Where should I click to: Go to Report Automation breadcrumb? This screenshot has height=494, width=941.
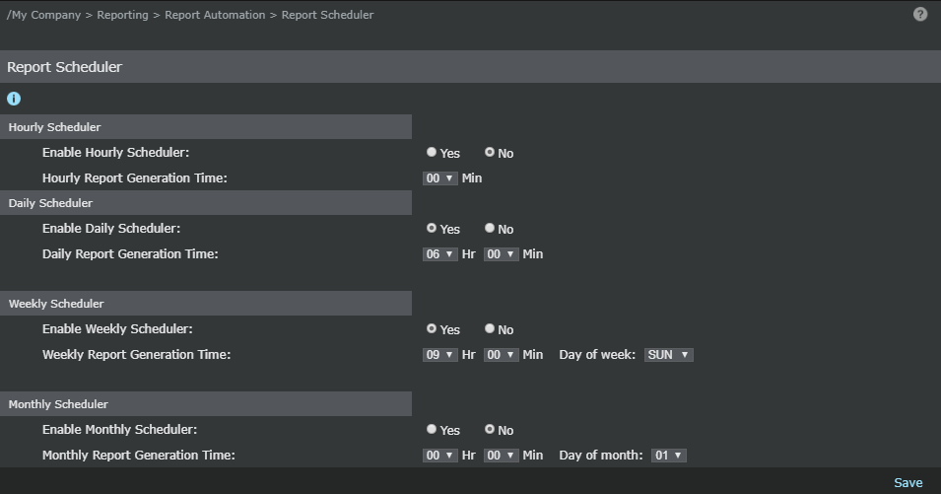(x=215, y=15)
